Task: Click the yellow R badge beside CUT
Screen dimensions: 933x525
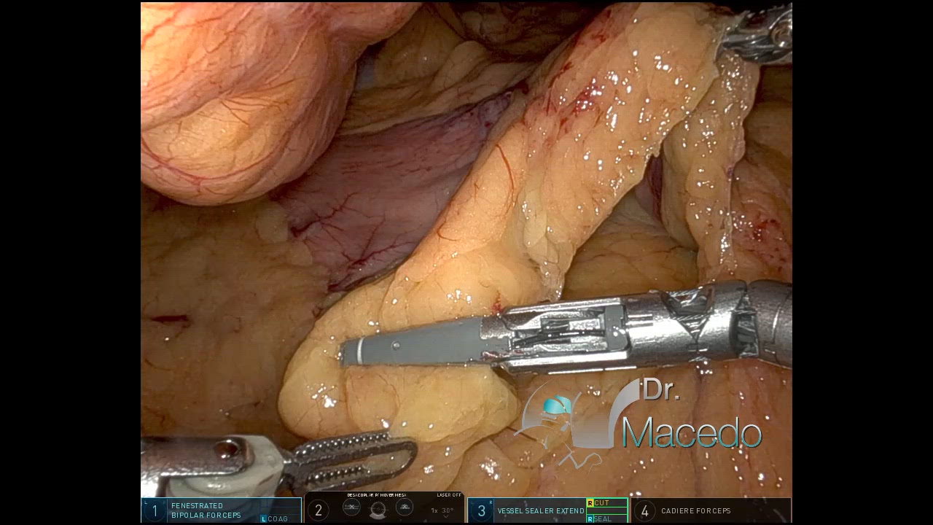Action: pyautogui.click(x=590, y=503)
